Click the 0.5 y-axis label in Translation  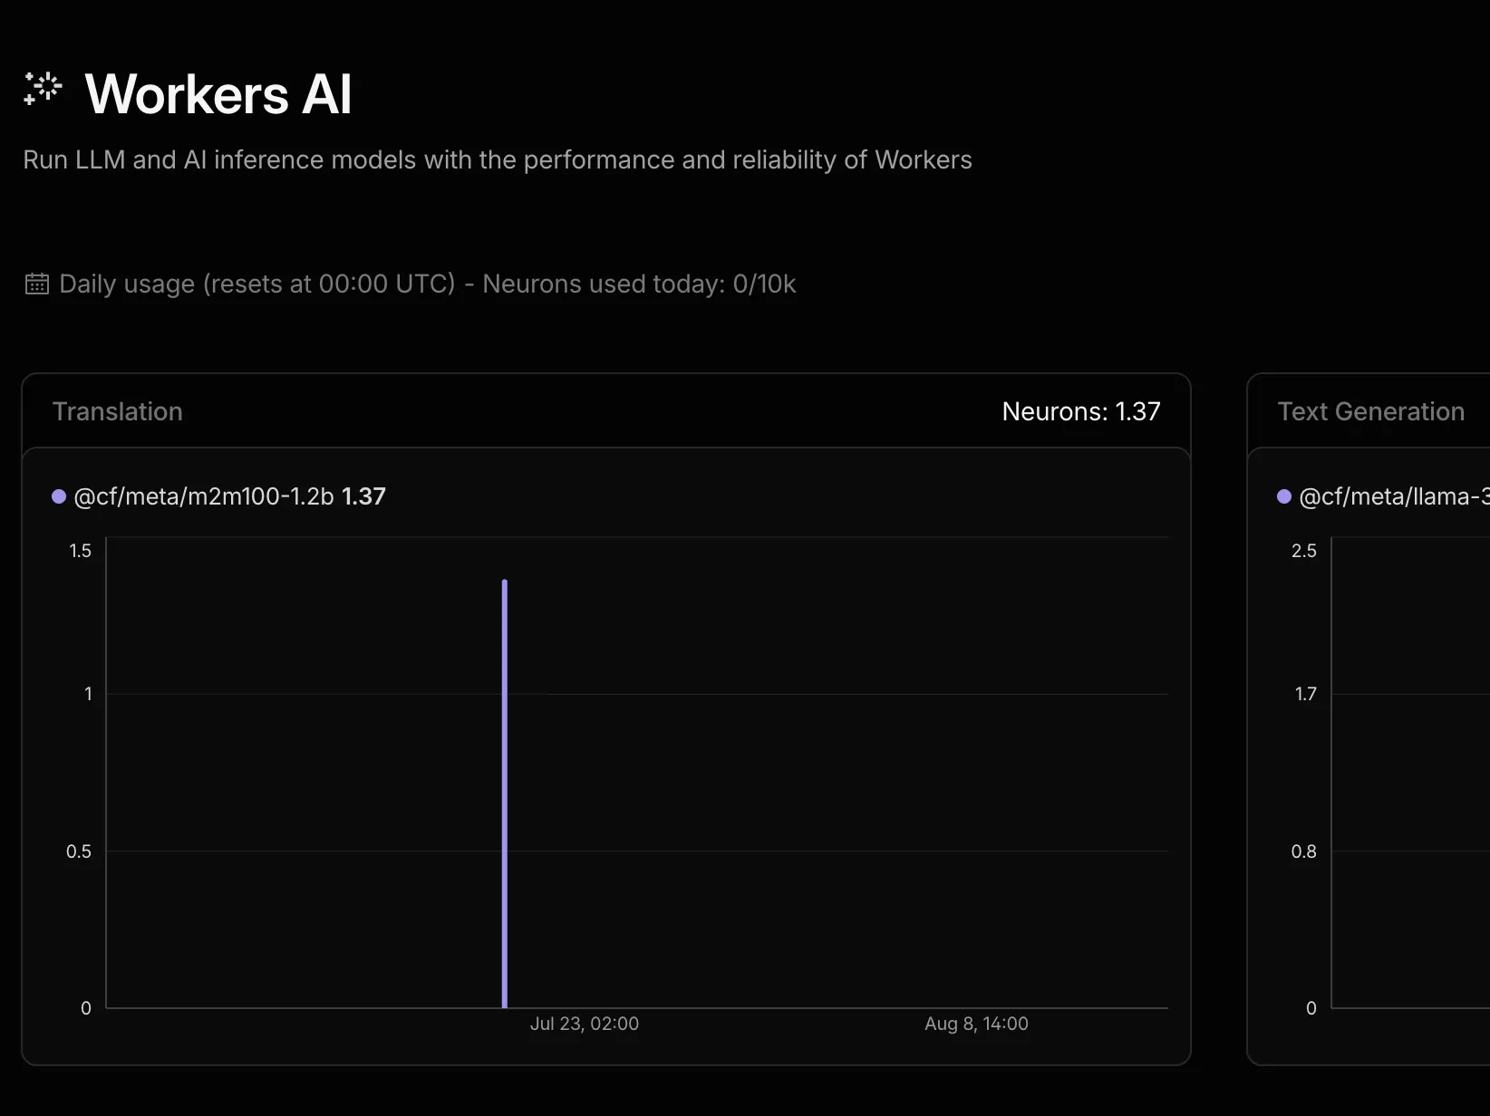(x=79, y=851)
